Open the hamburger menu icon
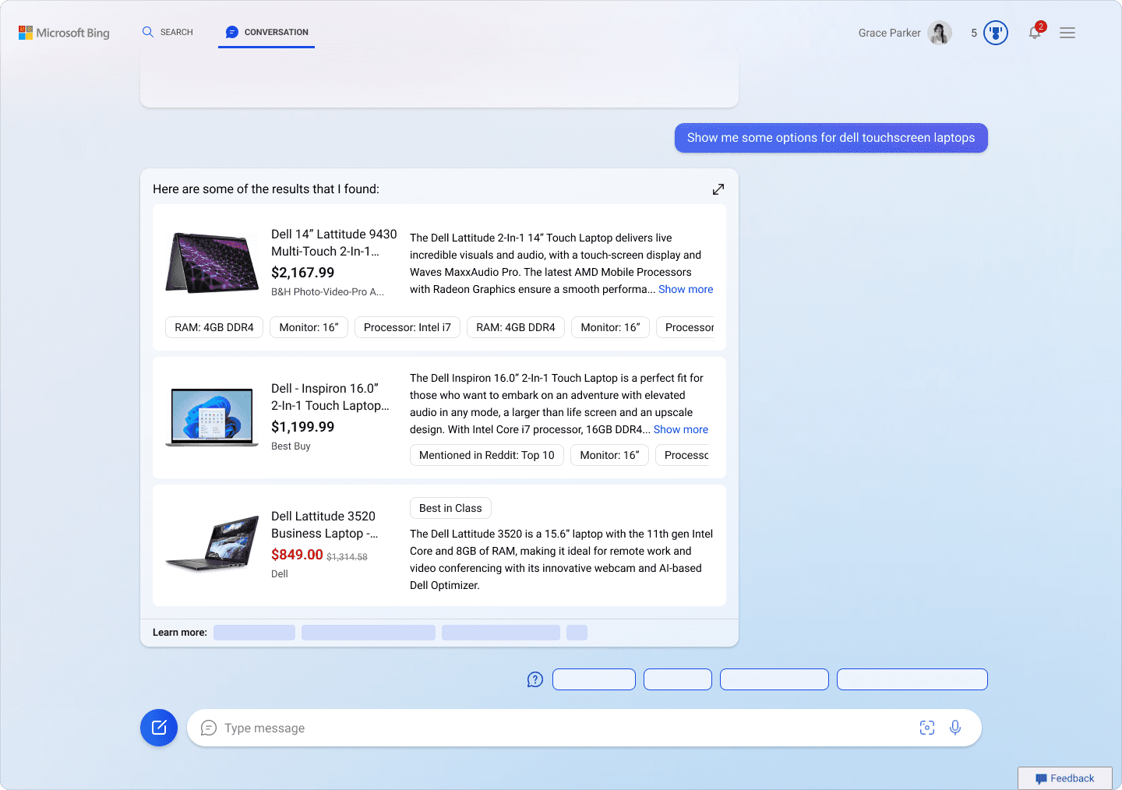The width and height of the screenshot is (1122, 790). tap(1067, 33)
